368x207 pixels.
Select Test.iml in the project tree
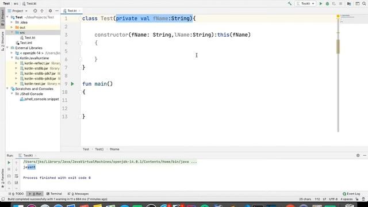[24, 43]
